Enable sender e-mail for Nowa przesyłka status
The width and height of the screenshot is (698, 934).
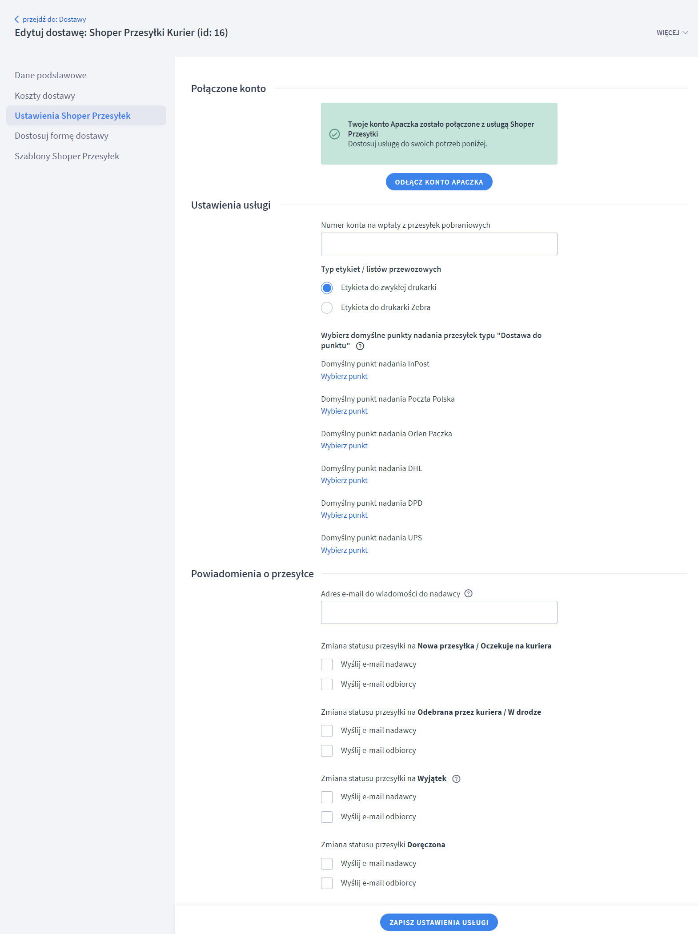[327, 664]
